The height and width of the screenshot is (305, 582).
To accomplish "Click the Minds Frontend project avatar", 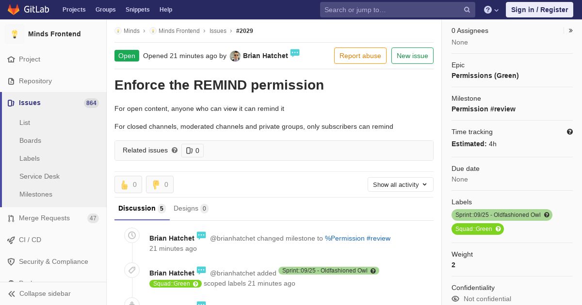I will tap(15, 34).
